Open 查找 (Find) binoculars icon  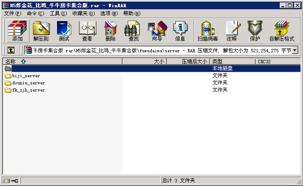[134, 31]
